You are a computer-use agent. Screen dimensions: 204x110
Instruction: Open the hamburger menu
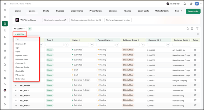[x=5, y=4]
